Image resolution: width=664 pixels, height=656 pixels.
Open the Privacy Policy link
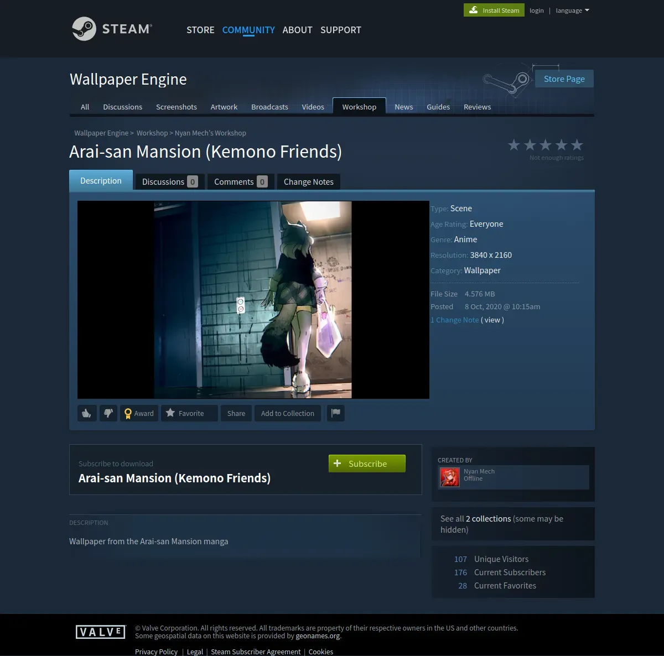(x=157, y=652)
